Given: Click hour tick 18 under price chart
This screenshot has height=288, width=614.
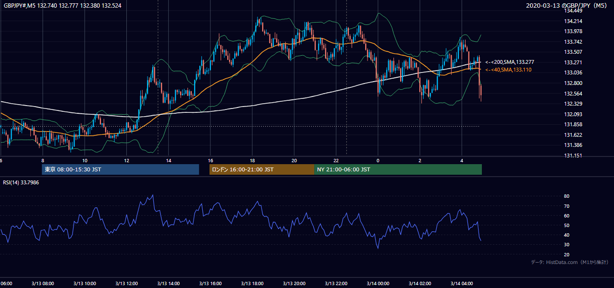Looking at the screenshot, I should pos(252,160).
